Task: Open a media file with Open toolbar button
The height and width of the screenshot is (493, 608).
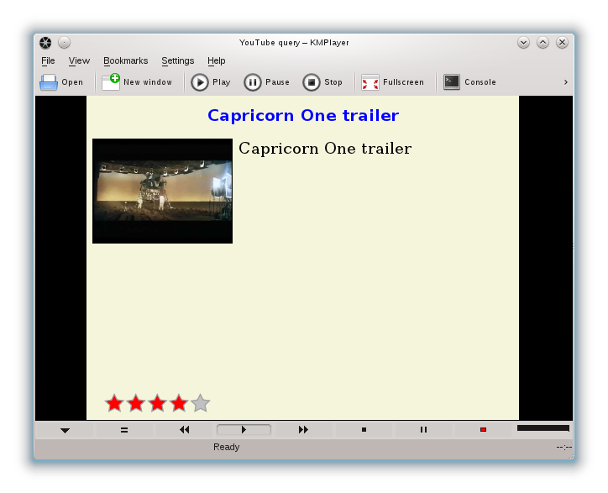Action: point(61,82)
